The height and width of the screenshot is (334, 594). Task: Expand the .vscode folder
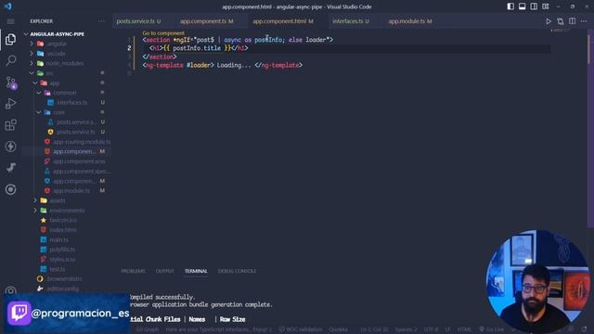(x=32, y=54)
